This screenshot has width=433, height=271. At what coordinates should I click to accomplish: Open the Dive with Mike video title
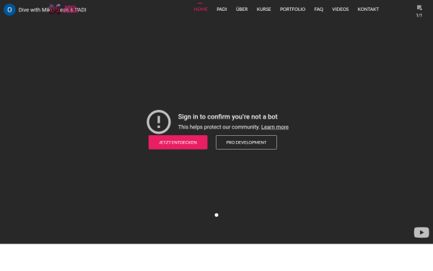[x=52, y=10]
